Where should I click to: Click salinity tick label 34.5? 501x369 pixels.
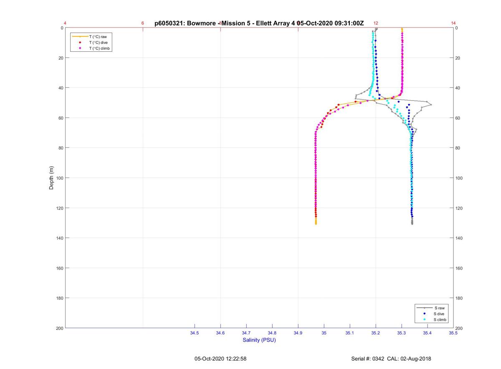click(x=195, y=333)
